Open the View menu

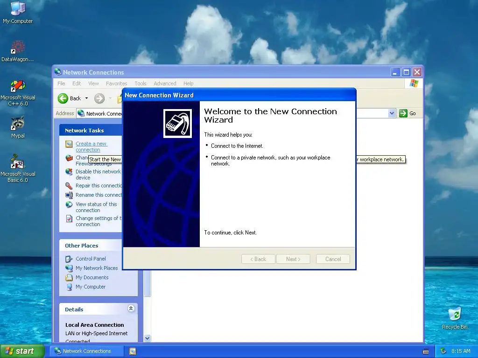(93, 83)
